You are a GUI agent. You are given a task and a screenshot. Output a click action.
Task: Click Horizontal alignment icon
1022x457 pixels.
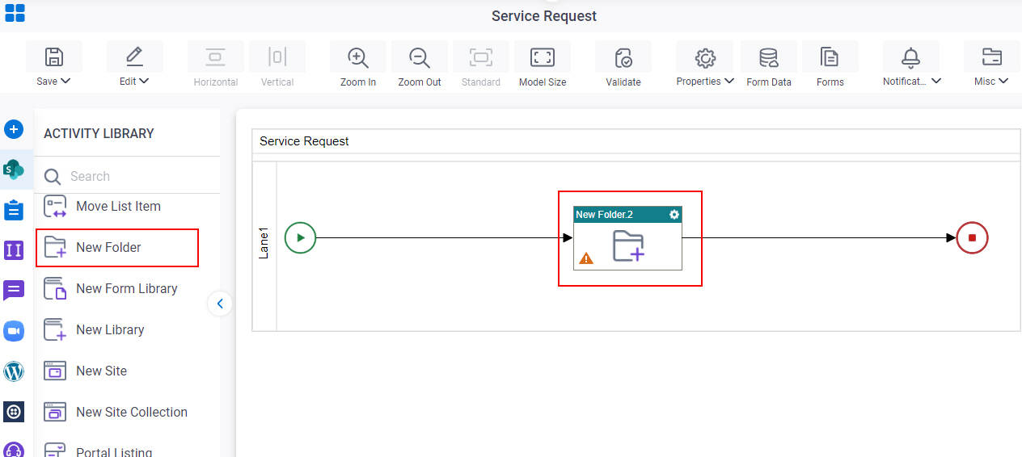(x=215, y=57)
